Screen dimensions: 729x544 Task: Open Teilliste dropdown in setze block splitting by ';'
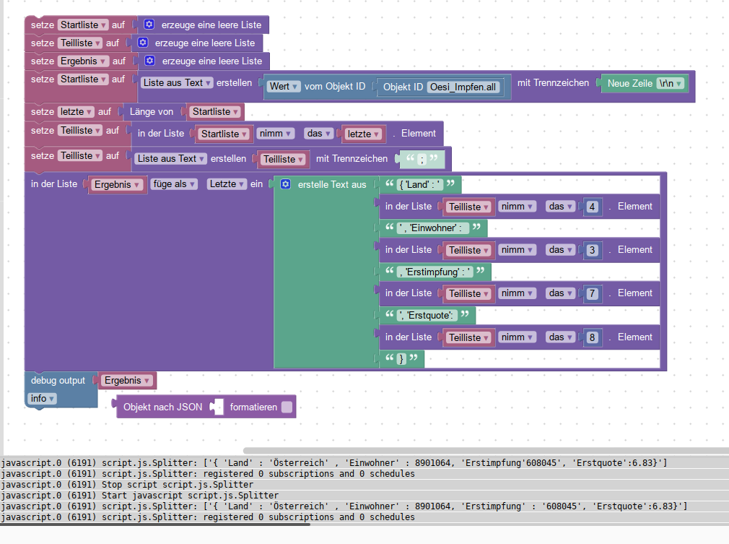[81, 155]
